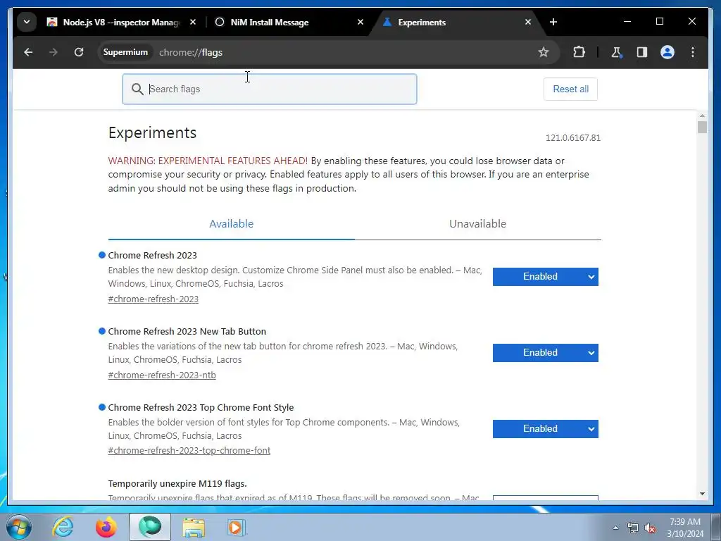This screenshot has width=721, height=541.
Task: Click the Supermium taskbar icon
Action: (x=150, y=527)
